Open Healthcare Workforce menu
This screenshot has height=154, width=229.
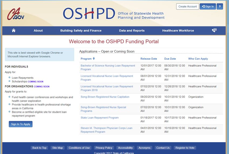[178, 30]
